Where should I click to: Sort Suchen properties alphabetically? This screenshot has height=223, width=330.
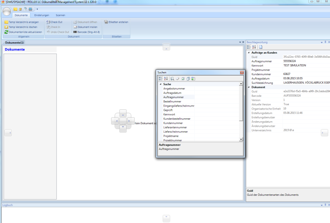point(166,79)
